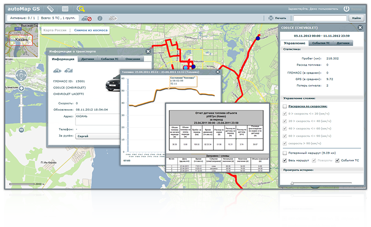This screenshot has width=371, height=227.
Task: Enable the Раскраска по скоростям checkbox
Action: (x=284, y=107)
